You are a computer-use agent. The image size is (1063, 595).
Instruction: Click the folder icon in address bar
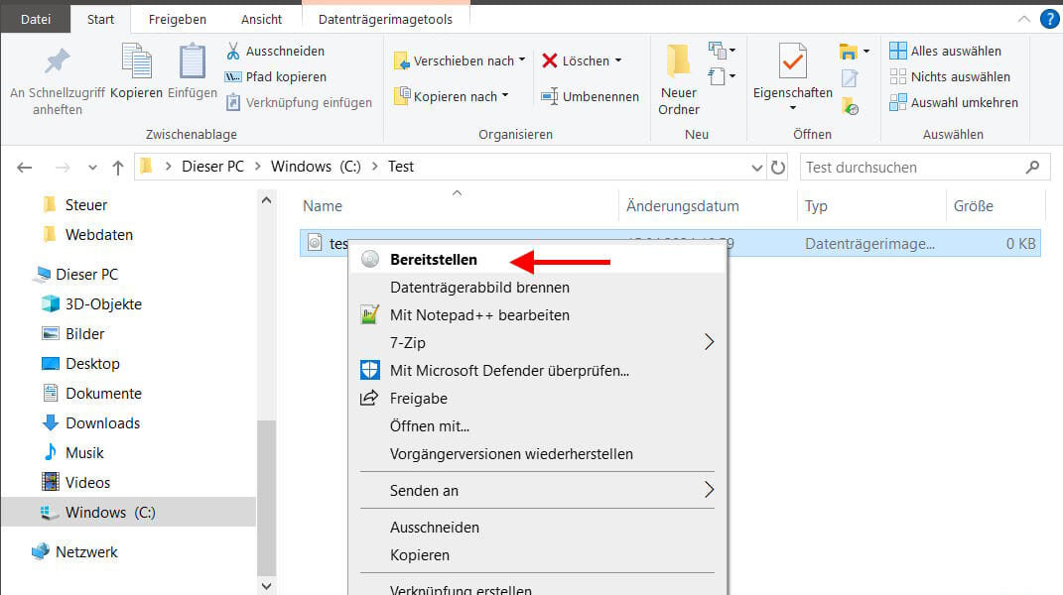pyautogui.click(x=146, y=166)
